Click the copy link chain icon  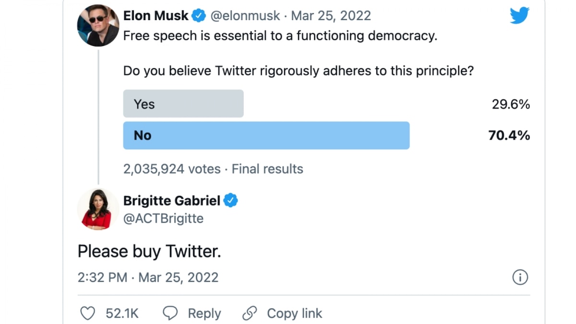coord(250,313)
